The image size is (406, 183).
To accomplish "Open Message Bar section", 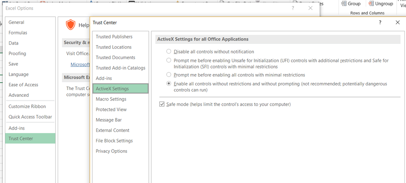I will click(x=120, y=120).
